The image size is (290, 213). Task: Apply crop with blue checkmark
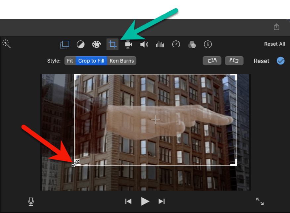coord(281,61)
